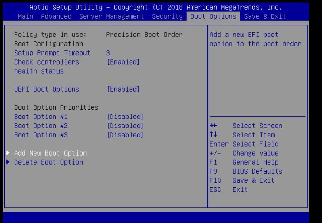The width and height of the screenshot is (322, 223).
Task: Open the Save & Exit tab
Action: [x=265, y=16]
